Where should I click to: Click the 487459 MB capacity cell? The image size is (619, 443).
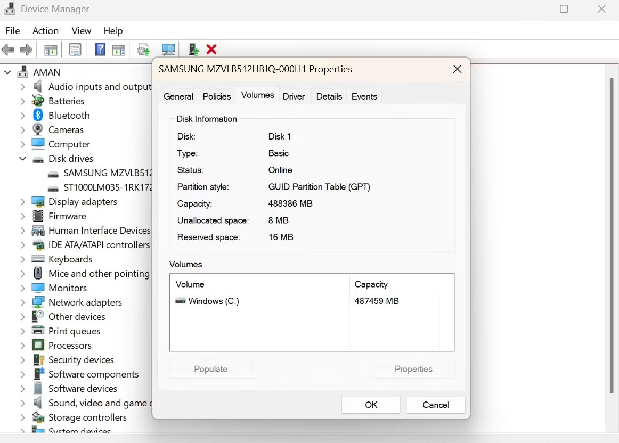[x=377, y=301]
